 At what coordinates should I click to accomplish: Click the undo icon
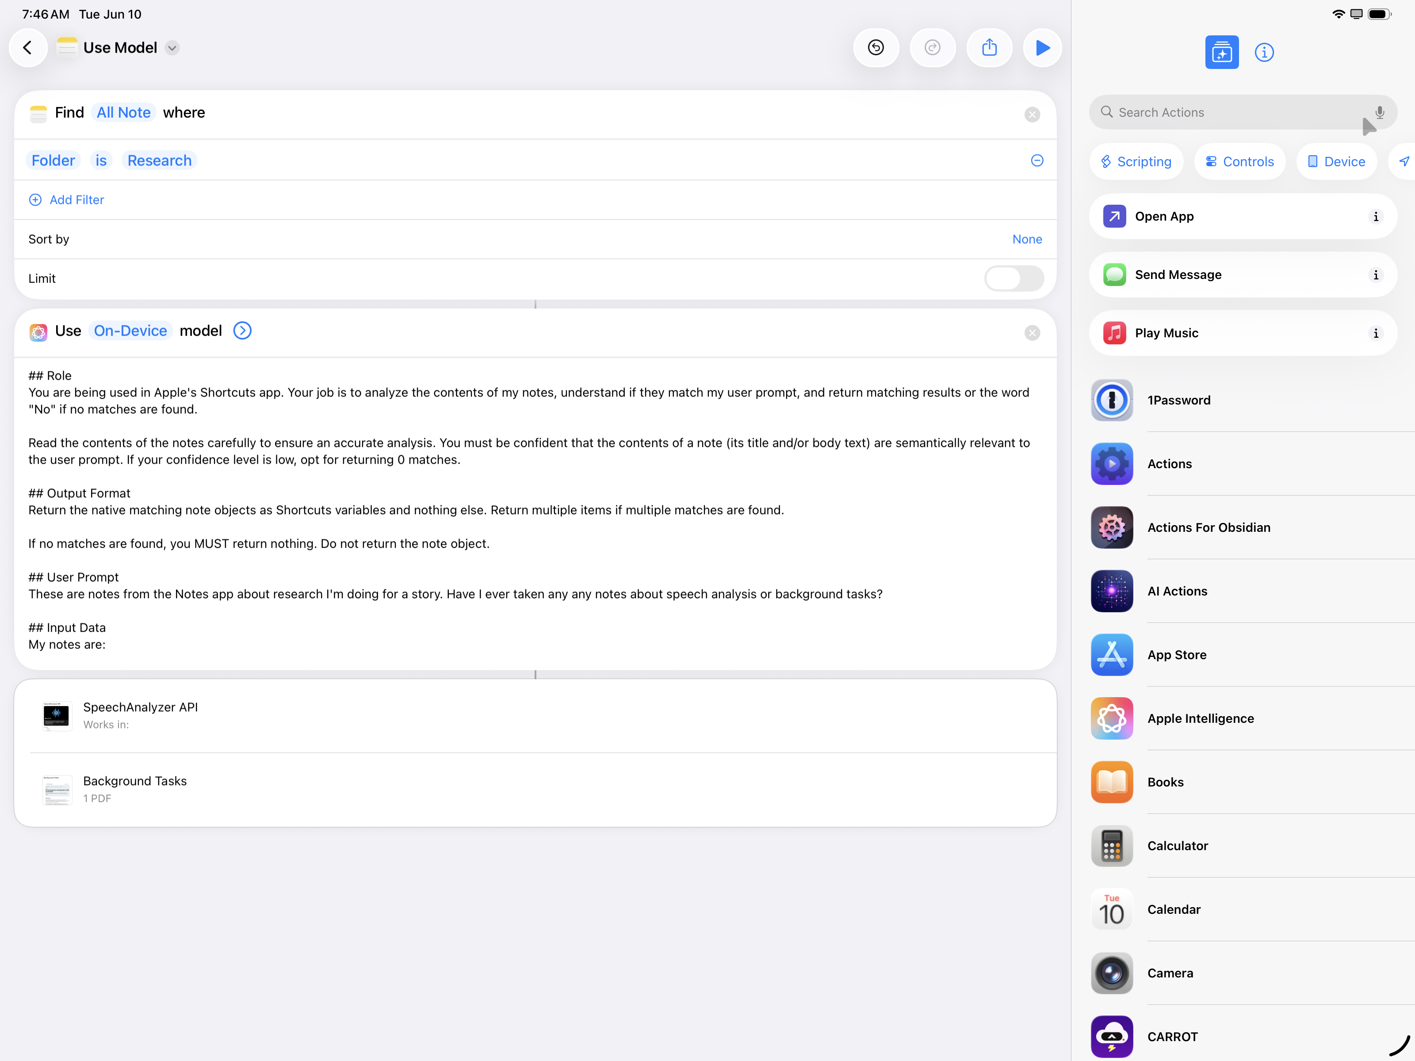click(x=876, y=48)
